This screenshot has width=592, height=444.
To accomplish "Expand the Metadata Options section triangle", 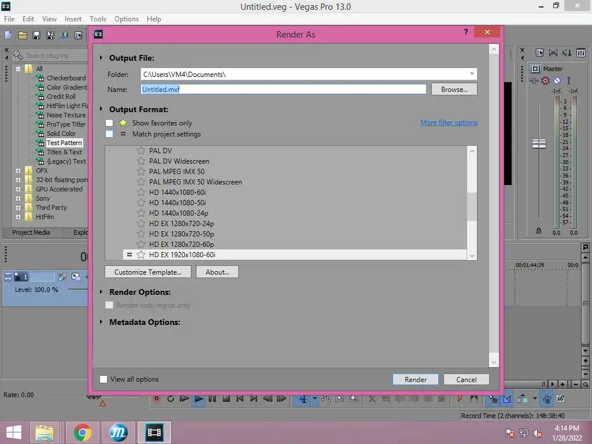I will click(x=101, y=321).
